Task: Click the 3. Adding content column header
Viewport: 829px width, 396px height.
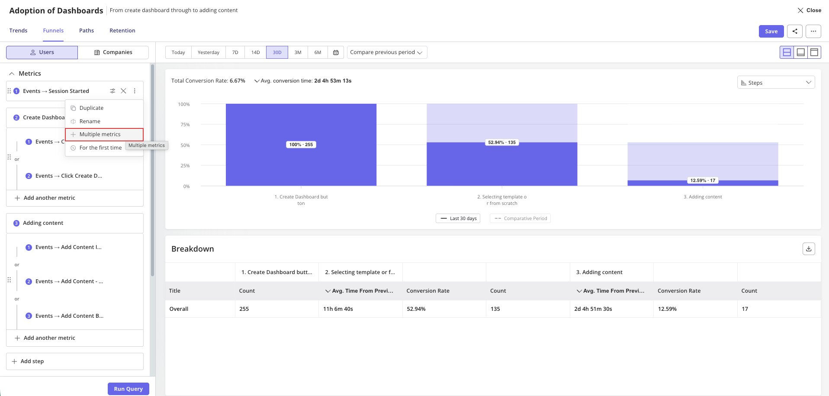Action: 611,272
